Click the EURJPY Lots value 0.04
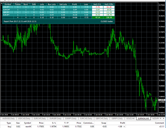Viewport: 166px width, 128px height. (42, 15)
